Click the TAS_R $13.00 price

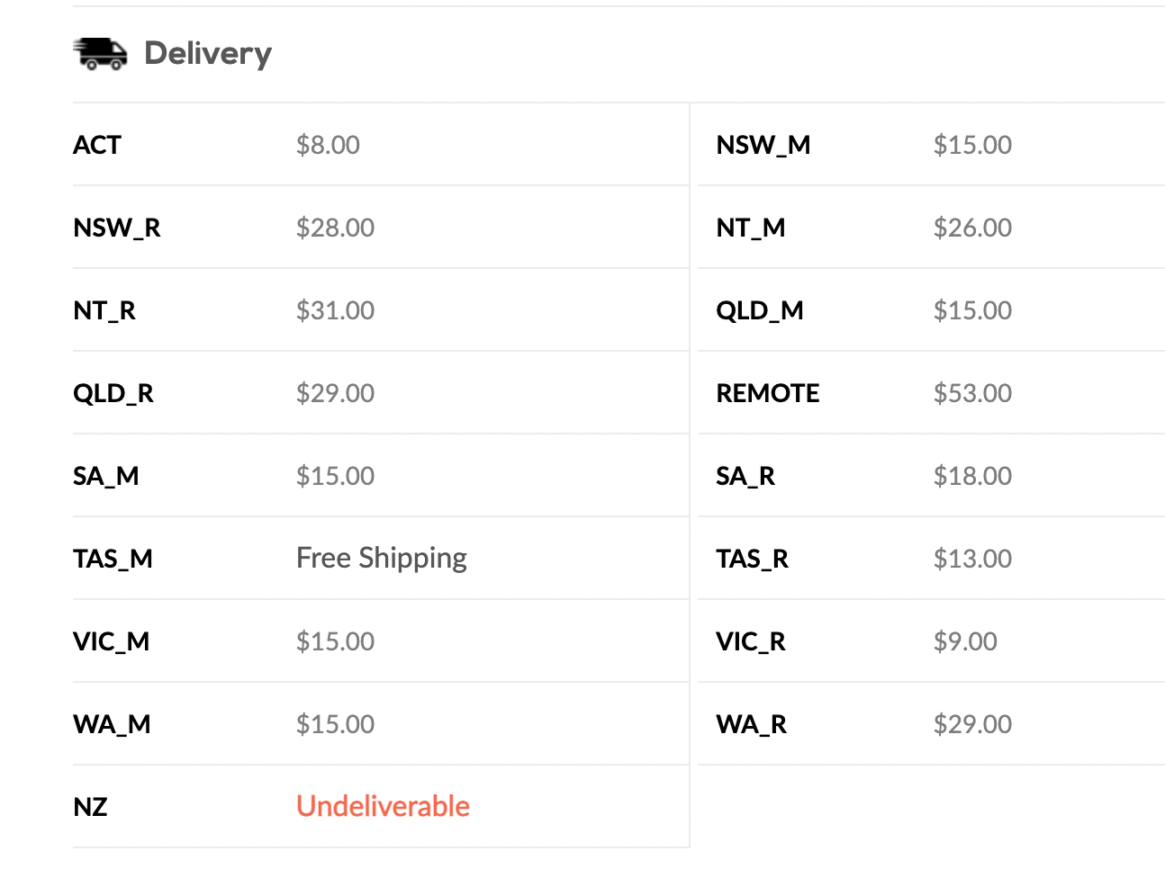tap(972, 559)
